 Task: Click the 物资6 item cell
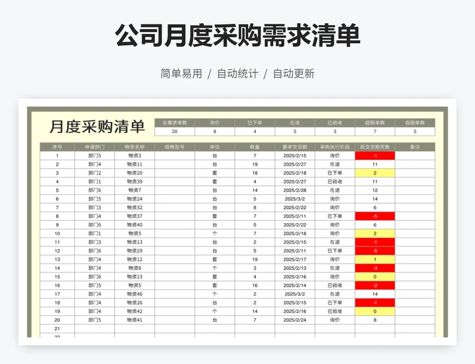coord(135,268)
